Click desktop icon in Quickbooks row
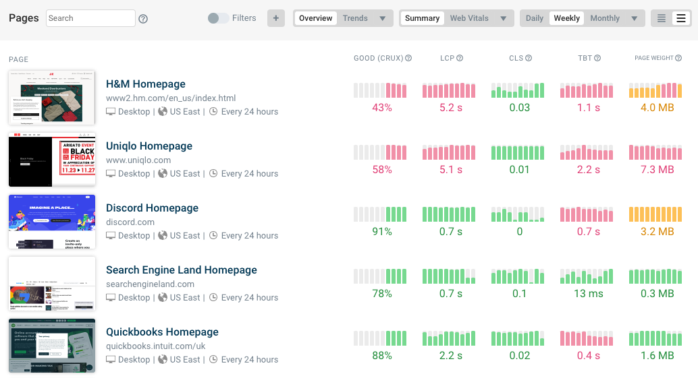The image size is (698, 378). click(x=111, y=359)
